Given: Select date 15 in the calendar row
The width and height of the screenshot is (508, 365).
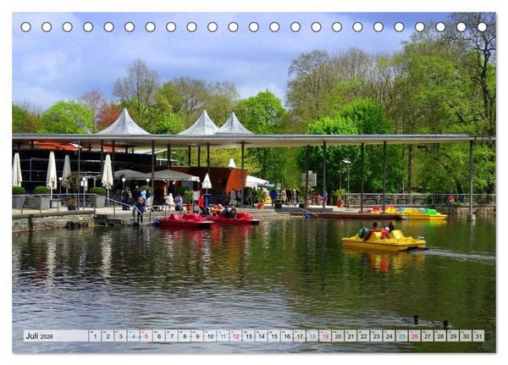Looking at the screenshot, I should (x=274, y=336).
